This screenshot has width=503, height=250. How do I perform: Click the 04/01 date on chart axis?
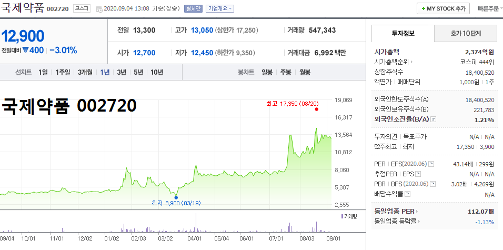(194, 238)
